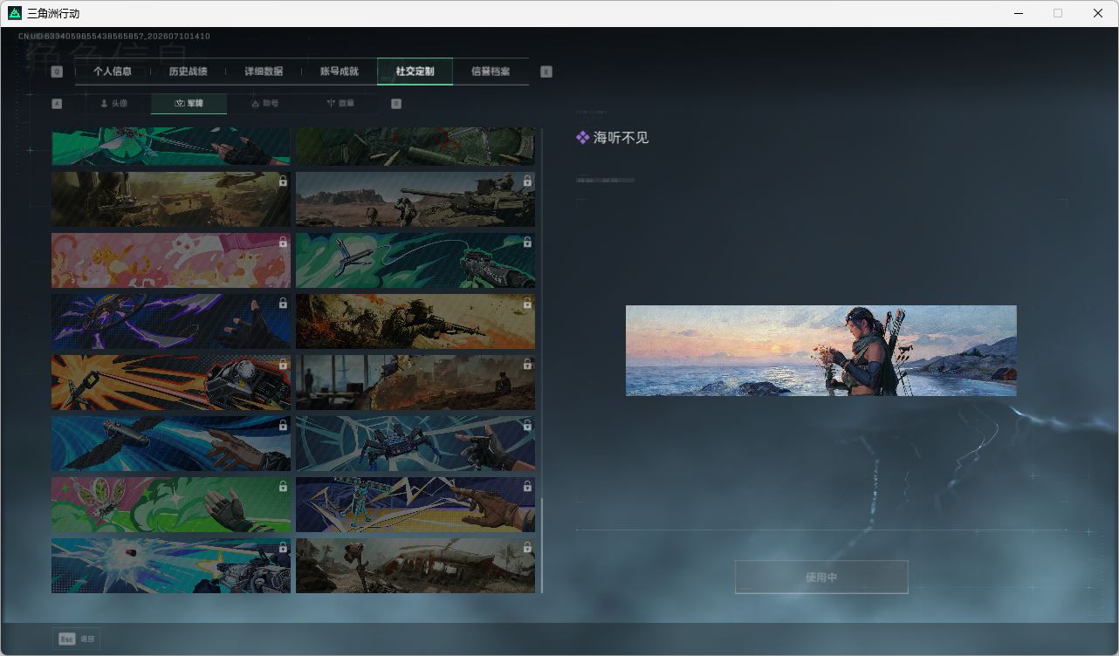Select the 社交定制 tab
This screenshot has height=656, width=1119.
415,72
